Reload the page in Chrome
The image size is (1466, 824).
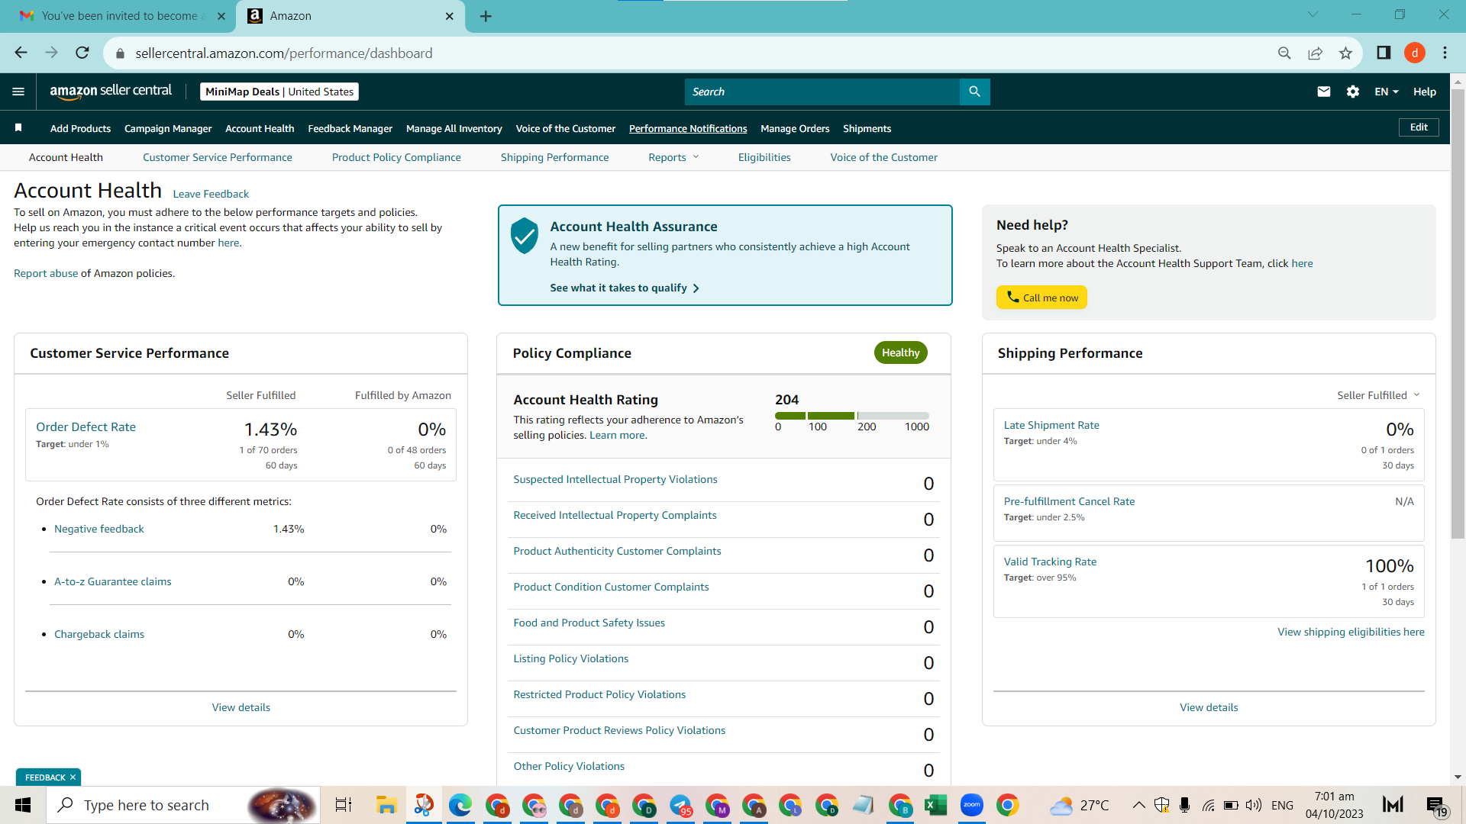pos(82,53)
